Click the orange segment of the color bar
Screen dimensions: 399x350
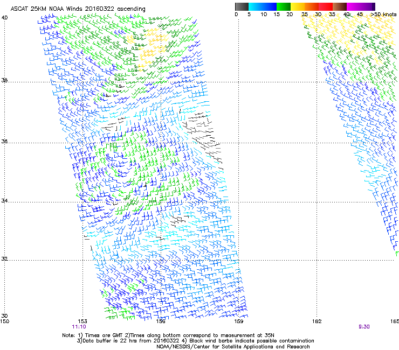[312, 6]
